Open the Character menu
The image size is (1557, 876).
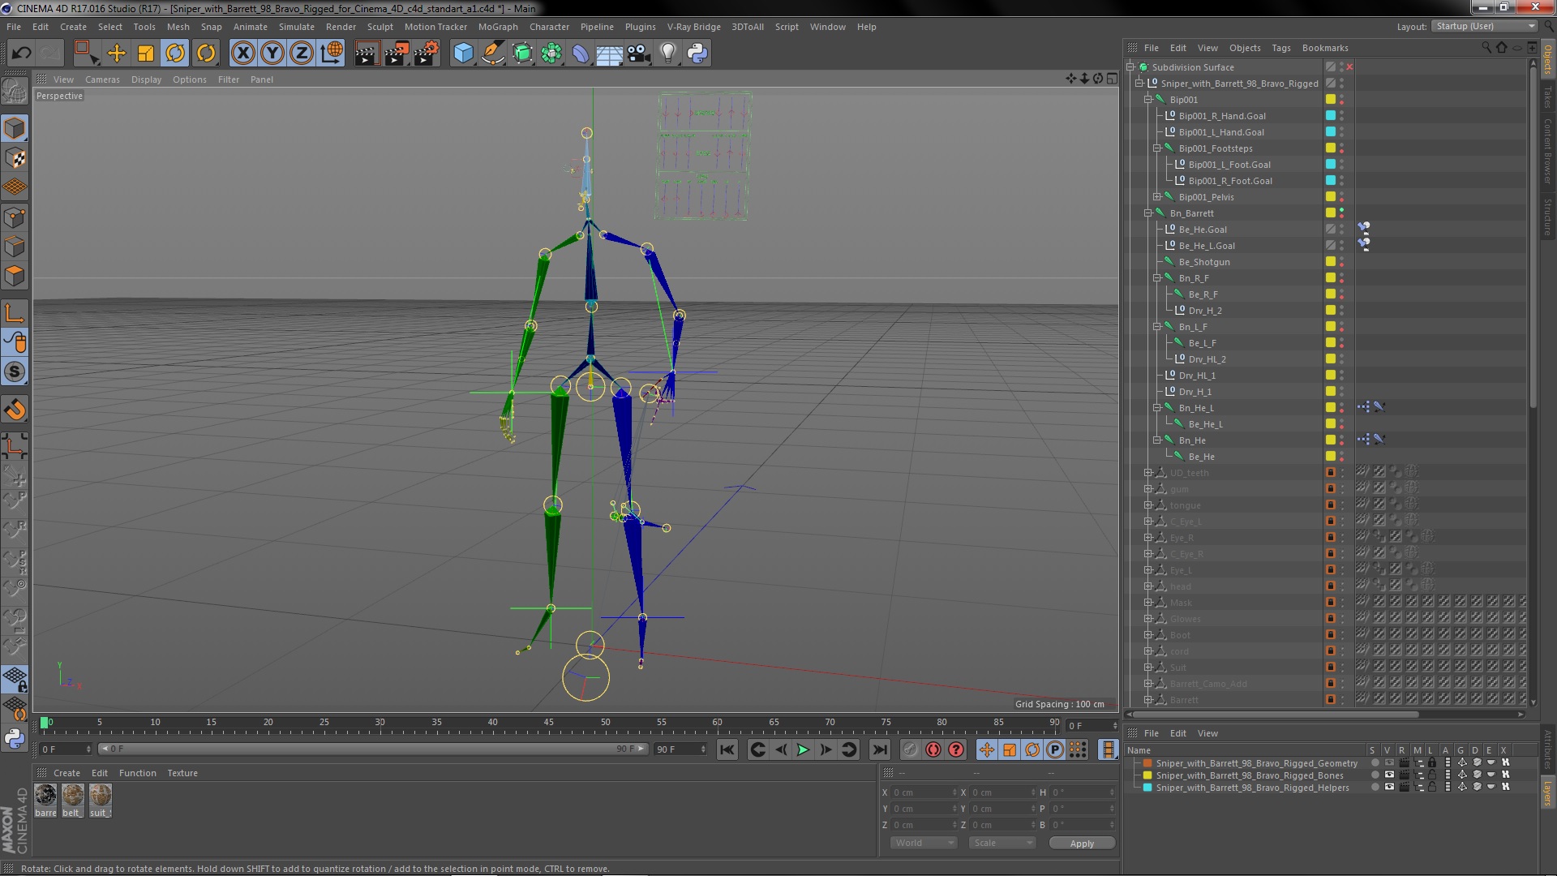pyautogui.click(x=549, y=27)
